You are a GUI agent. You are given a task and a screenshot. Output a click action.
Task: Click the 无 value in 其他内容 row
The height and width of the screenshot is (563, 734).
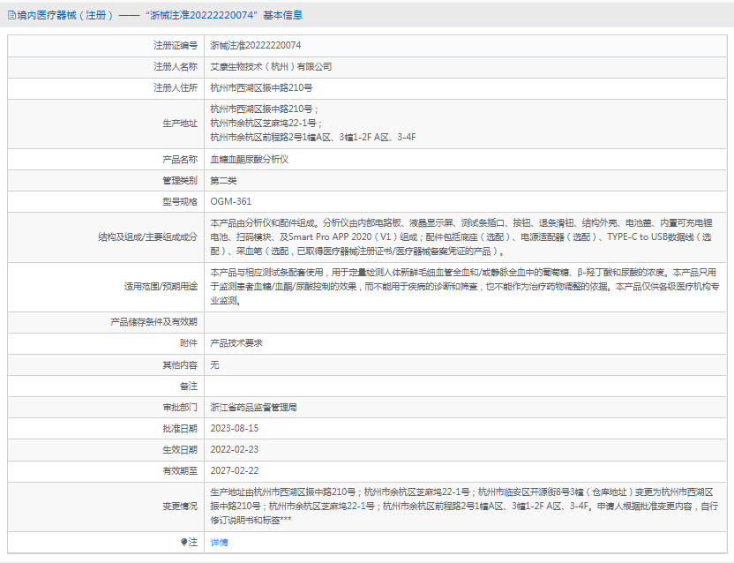tap(214, 364)
